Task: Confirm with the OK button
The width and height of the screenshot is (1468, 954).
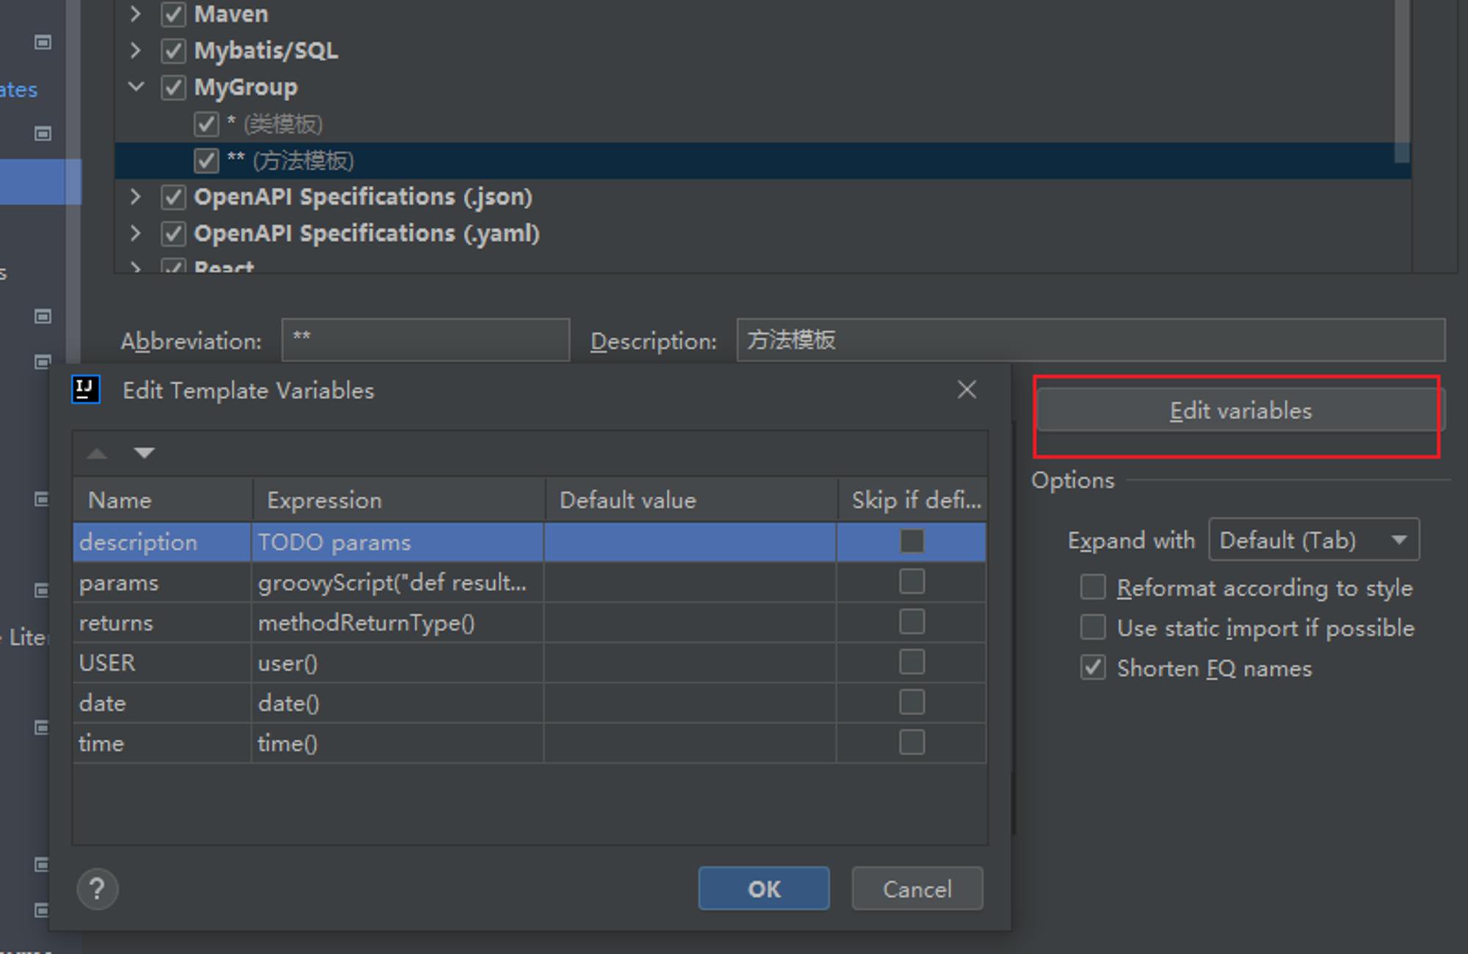Action: coord(763,889)
